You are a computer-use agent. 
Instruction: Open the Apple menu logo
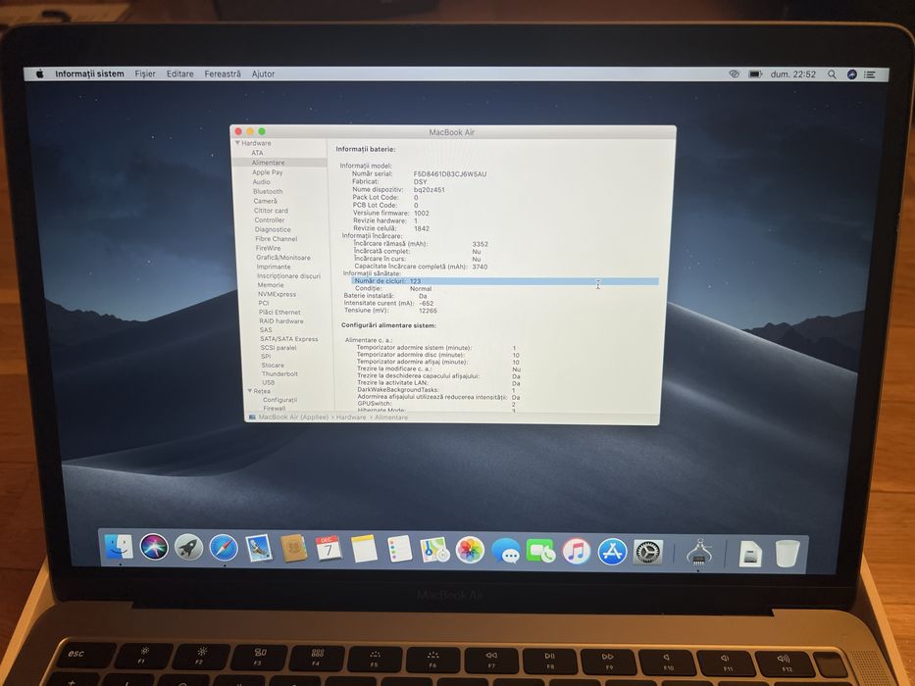(x=39, y=73)
